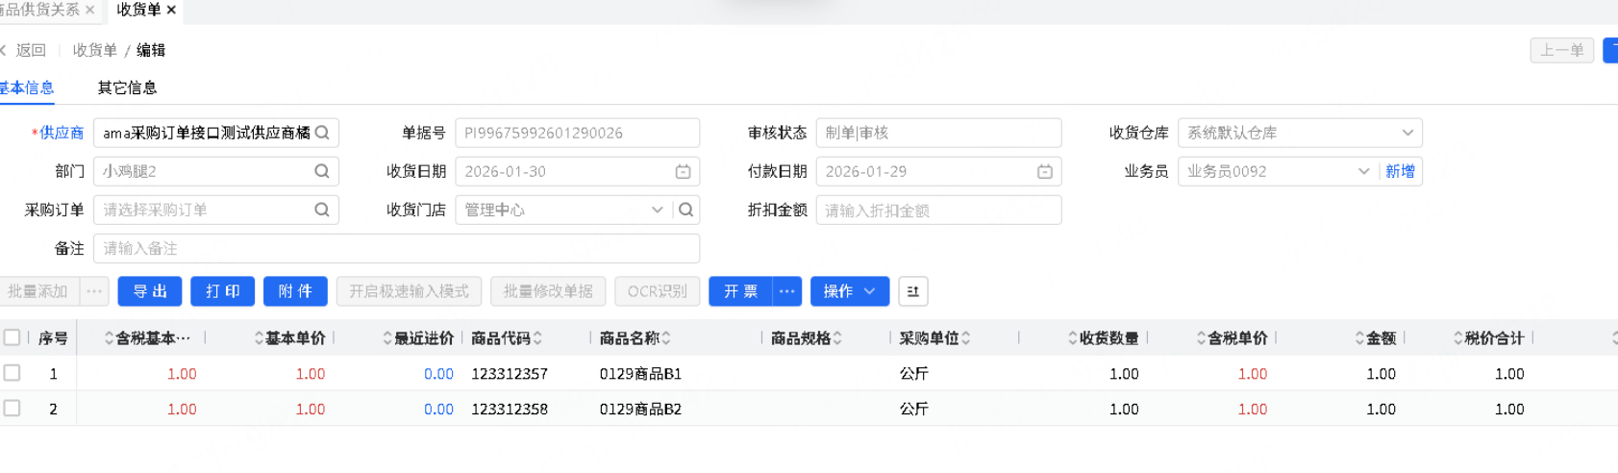This screenshot has height=473, width=1618.
Task: Click the column settings icon beside 操作
Action: (x=912, y=291)
